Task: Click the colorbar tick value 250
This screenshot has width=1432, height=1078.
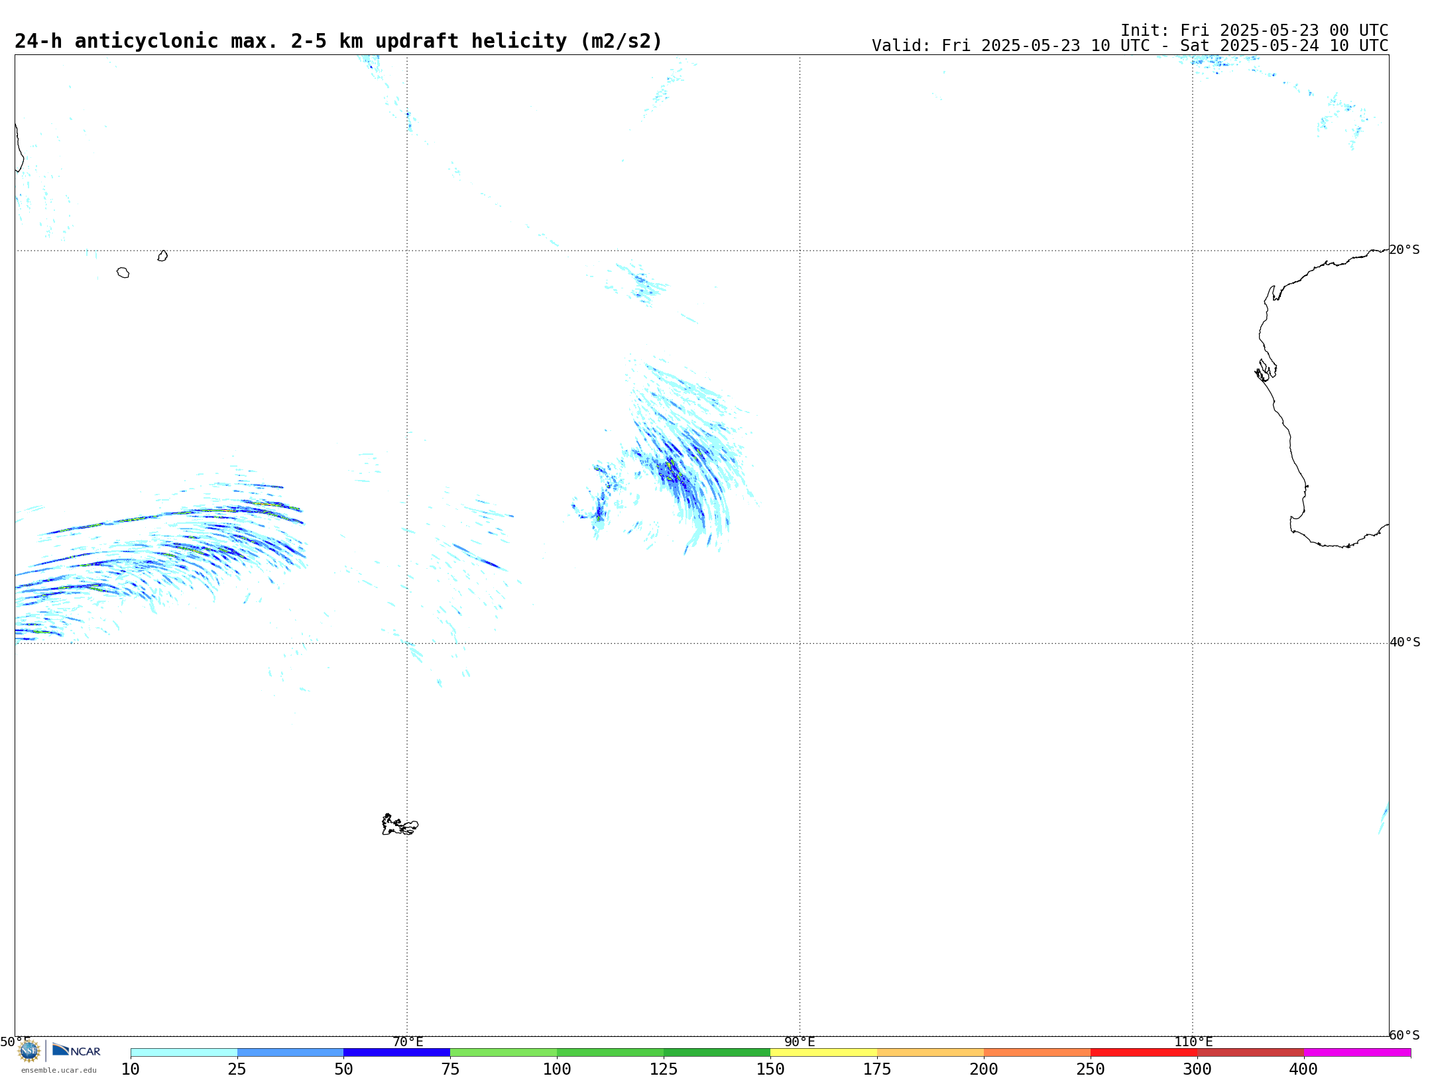Action: (1091, 1069)
